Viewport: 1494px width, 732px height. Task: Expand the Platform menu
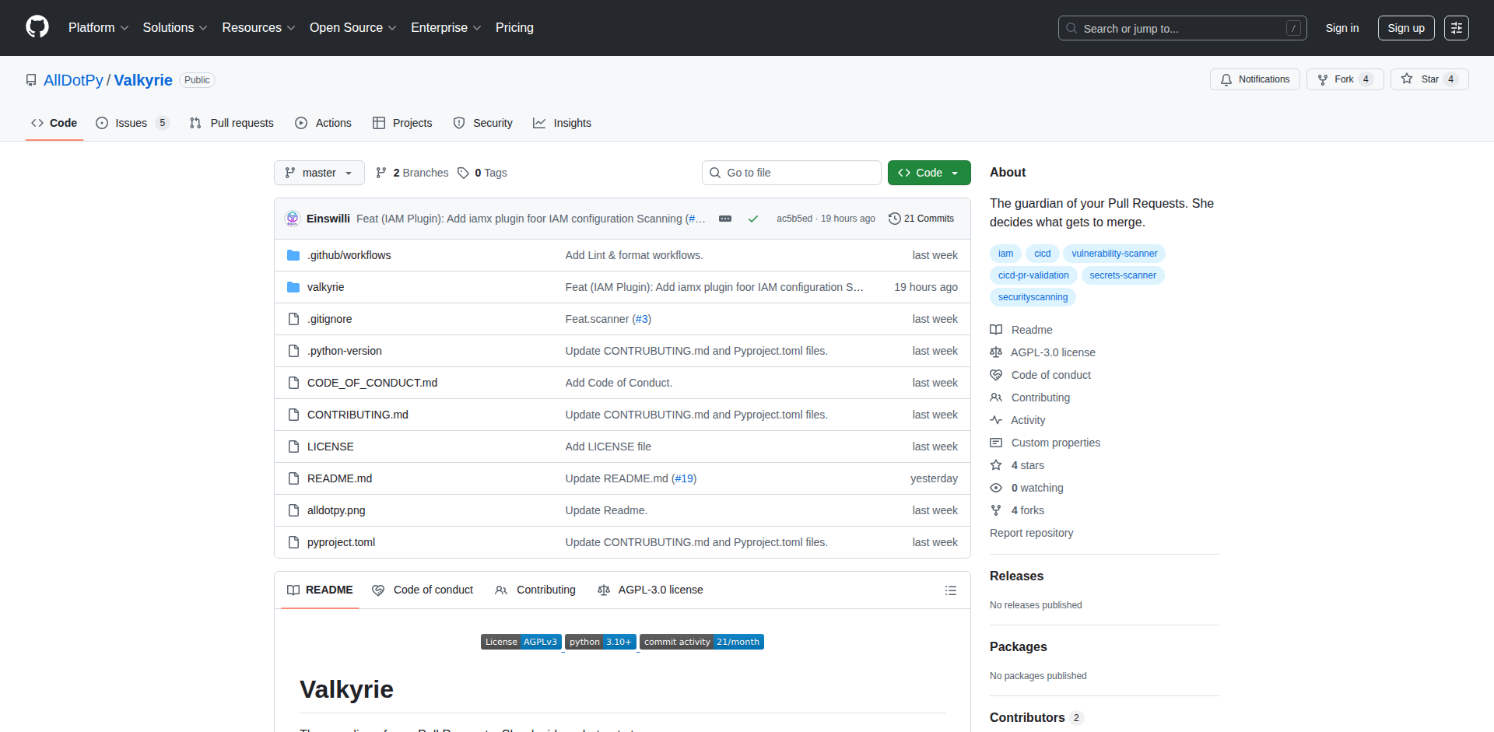(x=98, y=28)
